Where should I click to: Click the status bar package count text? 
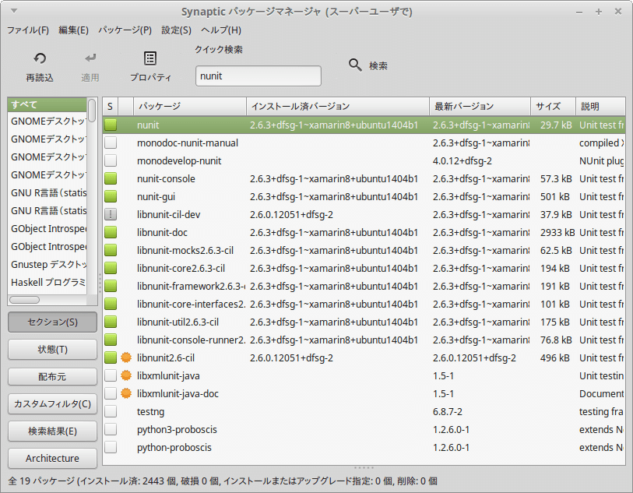tap(223, 481)
